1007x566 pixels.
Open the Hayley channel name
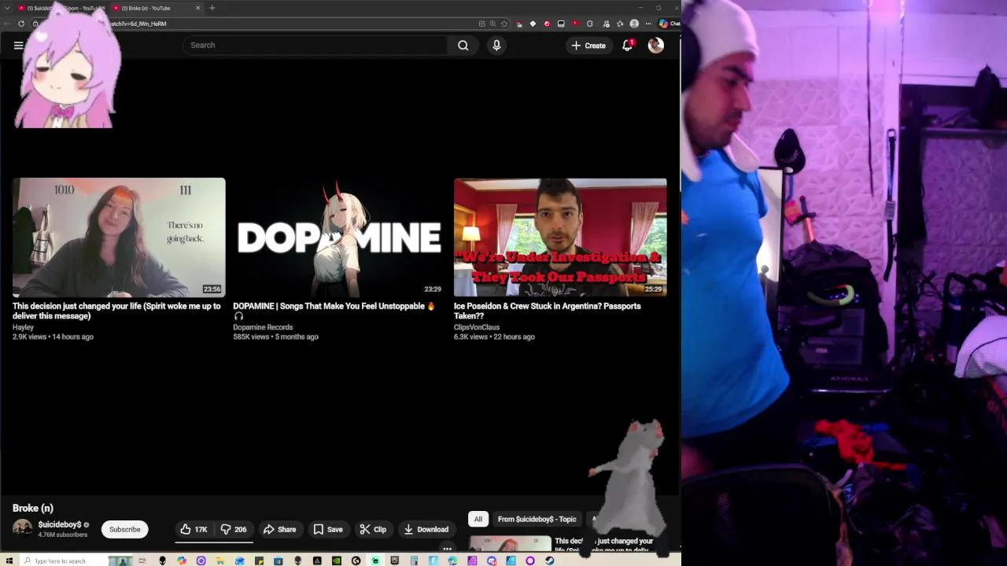[x=23, y=327]
